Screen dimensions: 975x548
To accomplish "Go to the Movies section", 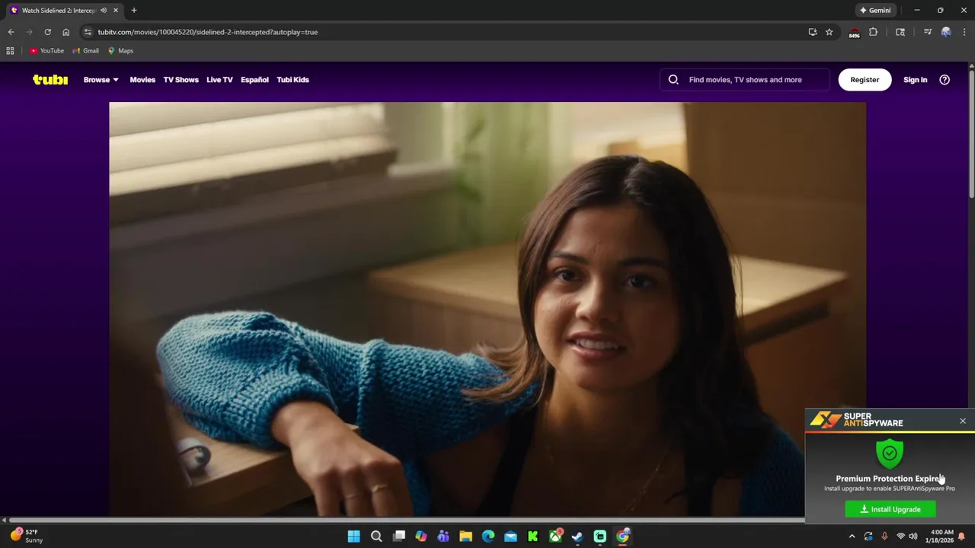I will click(142, 80).
